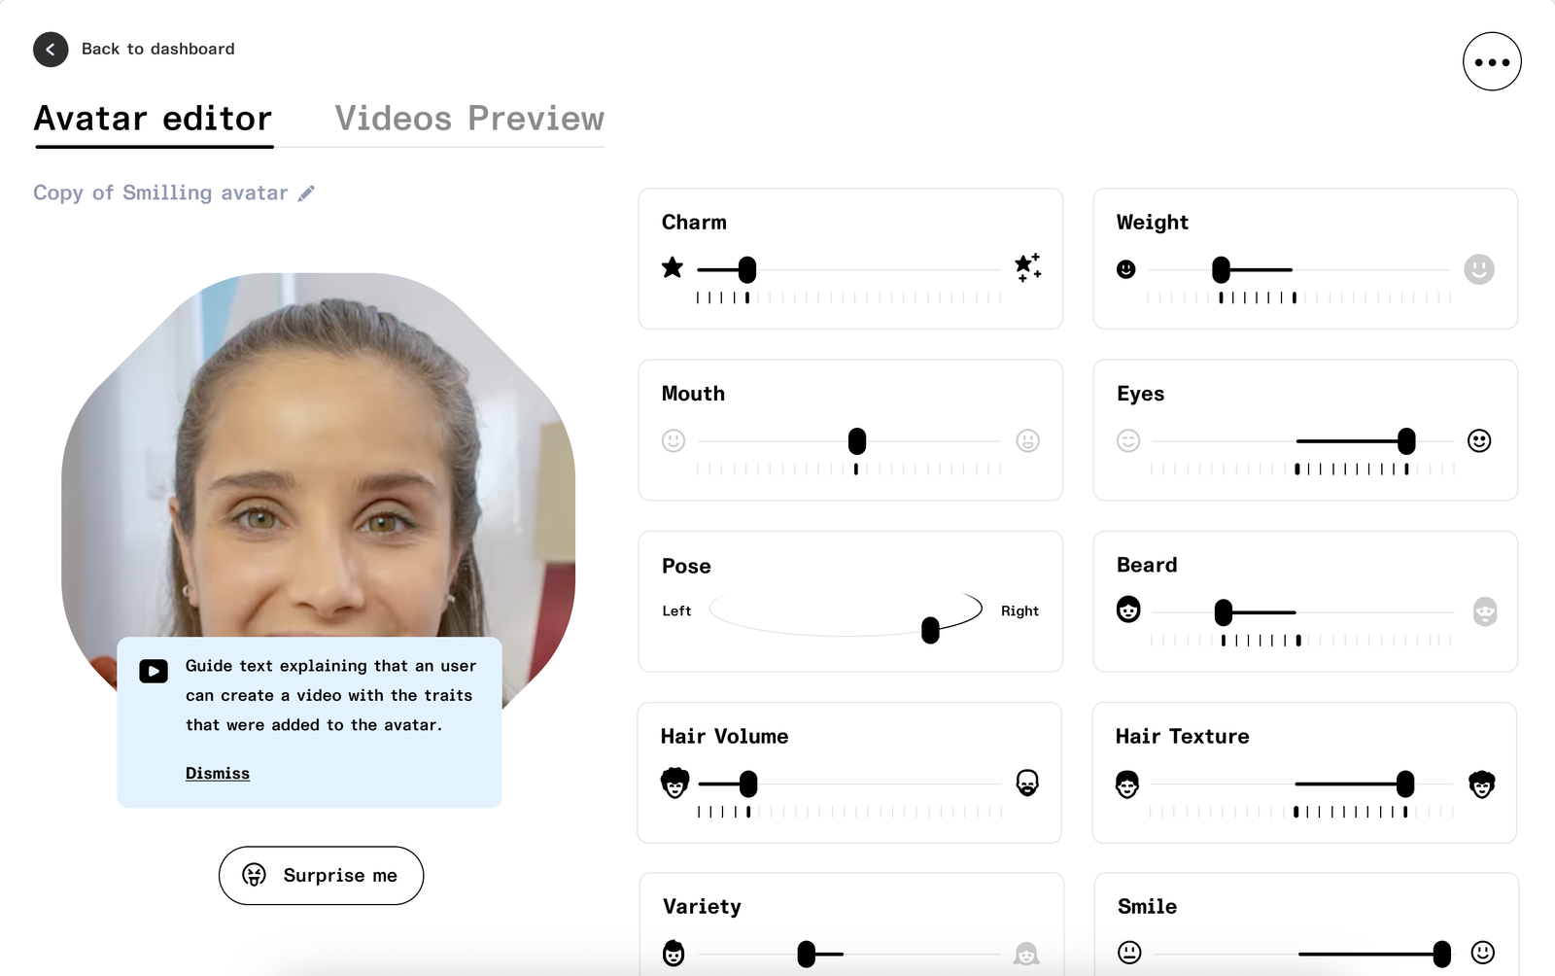Image resolution: width=1555 pixels, height=976 pixels.
Task: Click the Surprise me button
Action: [x=321, y=876]
